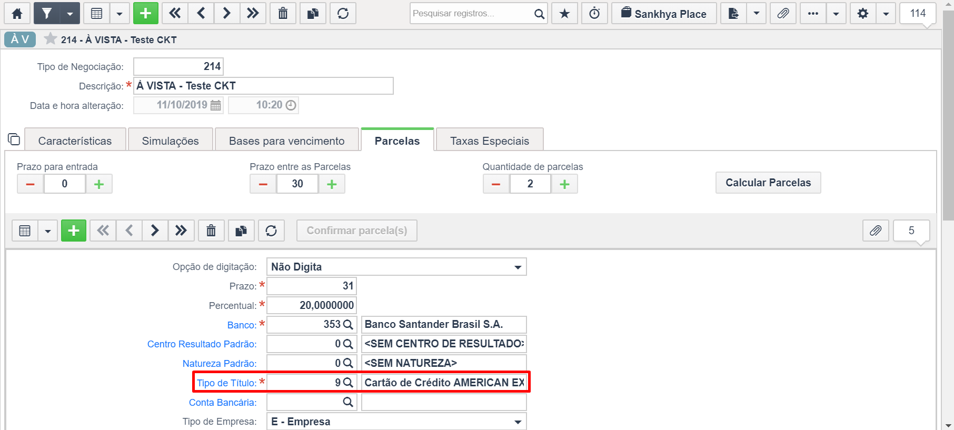Open attachments paperclip in top toolbar
Image resolution: width=954 pixels, height=430 pixels.
(783, 13)
